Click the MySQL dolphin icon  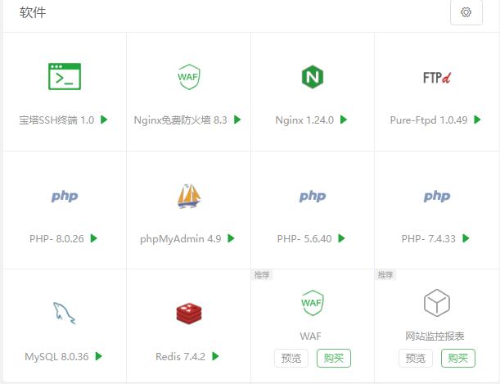click(x=64, y=314)
